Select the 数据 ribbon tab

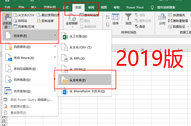click(x=78, y=7)
